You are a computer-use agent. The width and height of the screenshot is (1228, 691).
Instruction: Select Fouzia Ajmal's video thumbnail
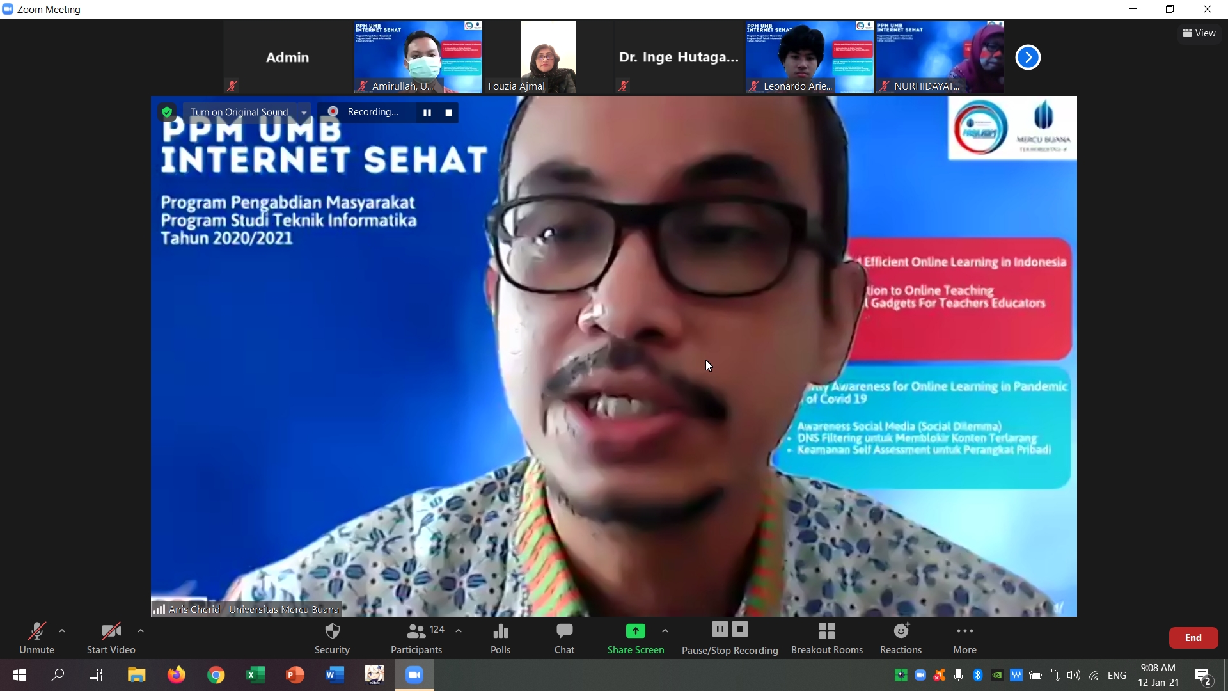click(x=548, y=58)
